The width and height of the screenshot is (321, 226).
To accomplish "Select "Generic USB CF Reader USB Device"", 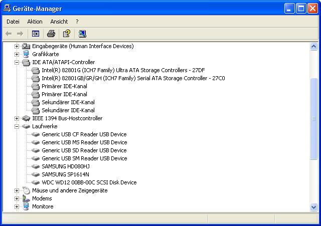I will (84, 134).
